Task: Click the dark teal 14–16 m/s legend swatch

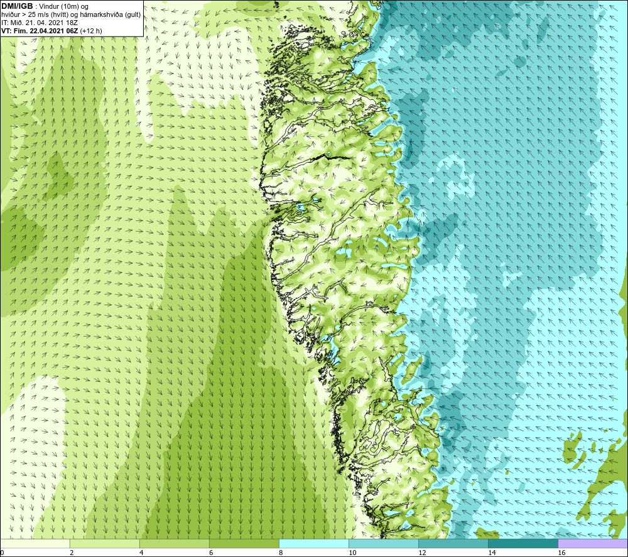Action: click(x=522, y=543)
